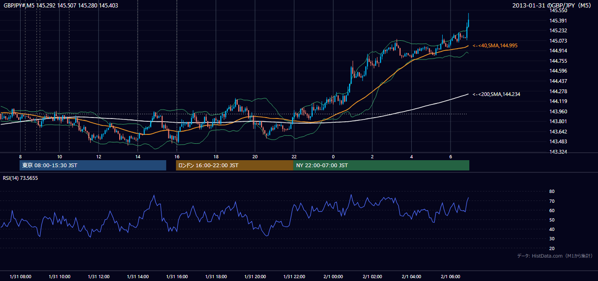The height and width of the screenshot is (281, 598).
Task: Click the 1/31 16:00 bottom time label
Action: [176, 277]
